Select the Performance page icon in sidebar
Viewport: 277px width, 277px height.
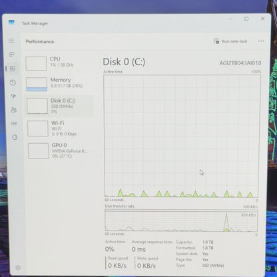tap(13, 69)
